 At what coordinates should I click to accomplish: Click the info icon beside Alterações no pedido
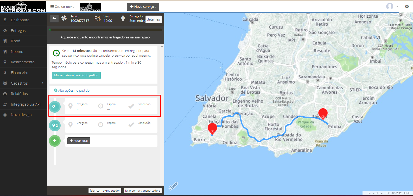click(x=55, y=90)
